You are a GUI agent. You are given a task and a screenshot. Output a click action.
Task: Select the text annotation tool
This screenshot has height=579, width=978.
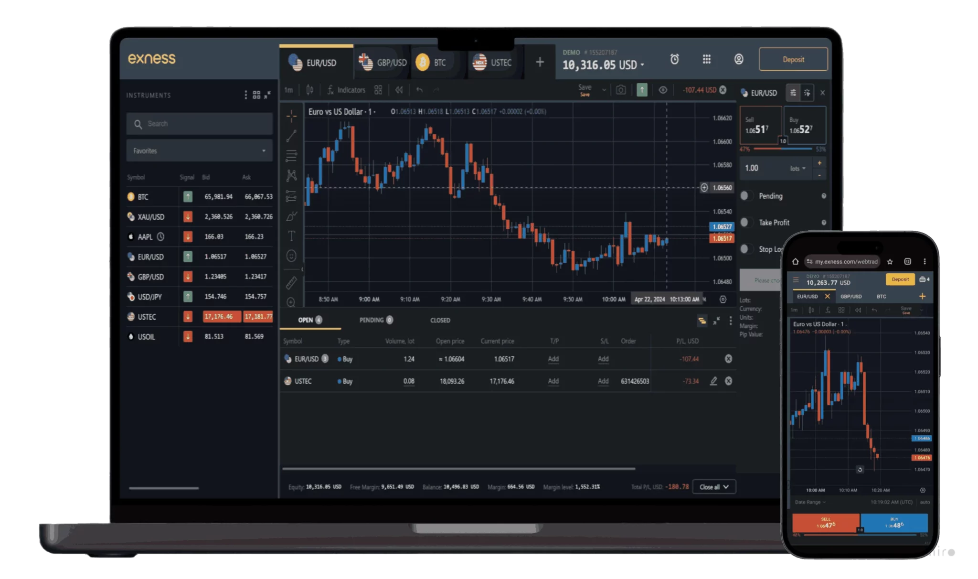[291, 236]
